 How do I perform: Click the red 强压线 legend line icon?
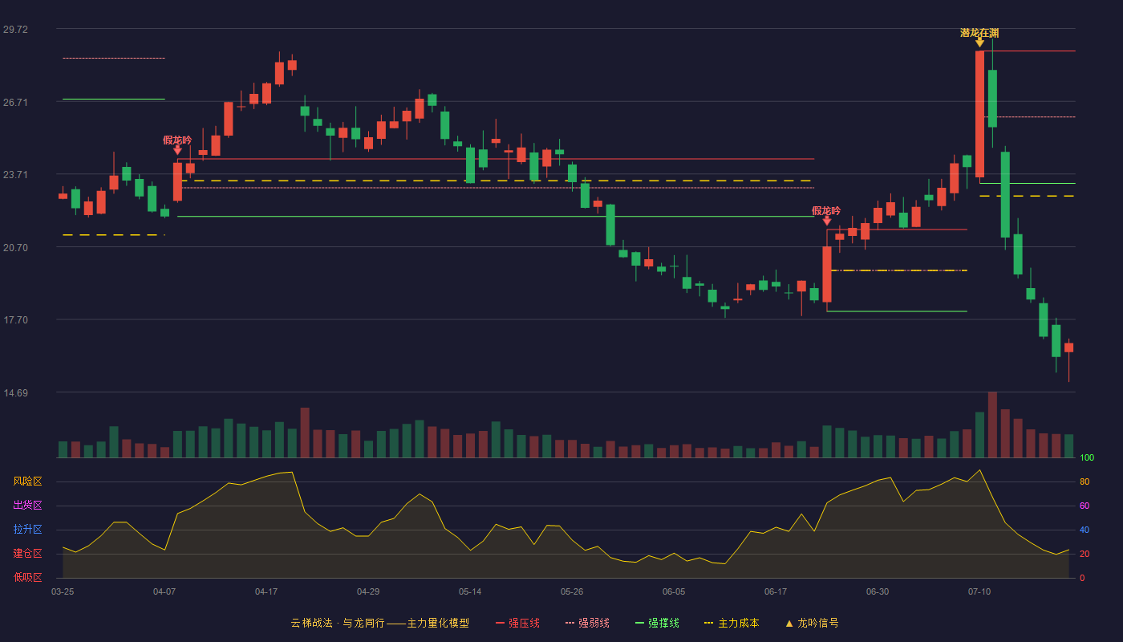[500, 624]
